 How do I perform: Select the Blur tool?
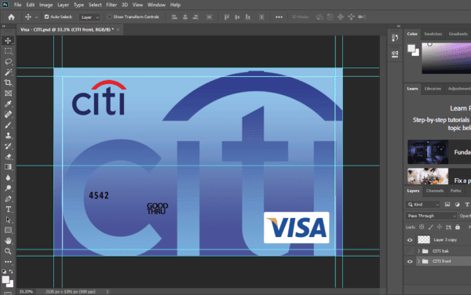[x=8, y=177]
